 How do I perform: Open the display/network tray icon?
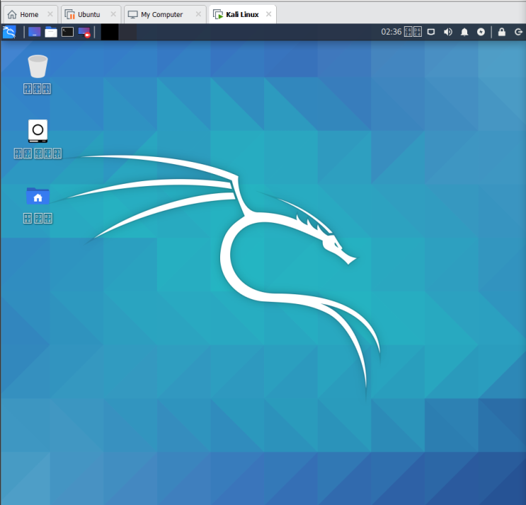coord(431,32)
